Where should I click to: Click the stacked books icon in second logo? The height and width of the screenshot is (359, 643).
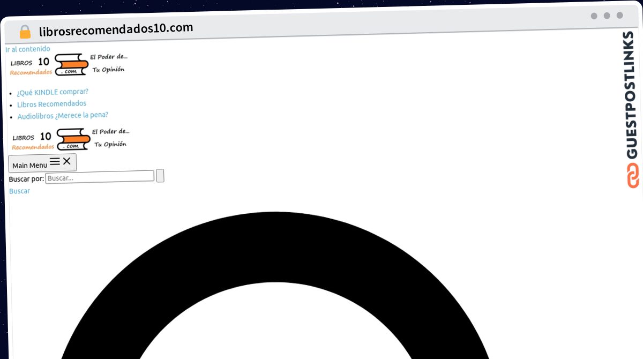tap(74, 139)
